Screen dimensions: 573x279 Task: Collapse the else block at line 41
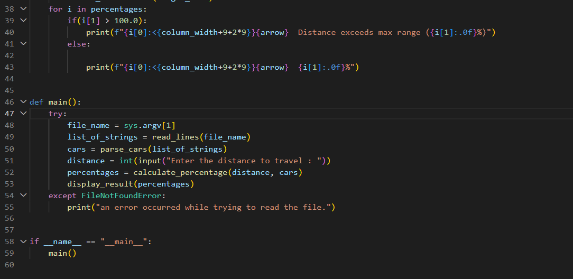(23, 43)
